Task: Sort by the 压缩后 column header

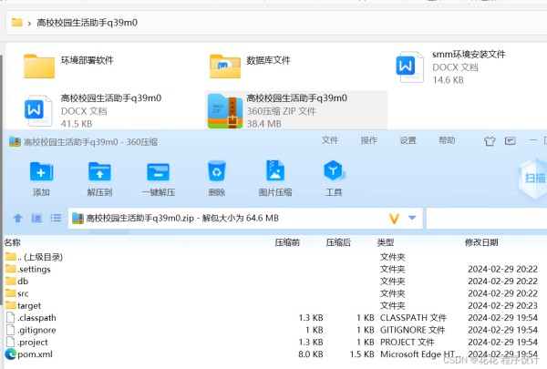Action: (x=338, y=242)
